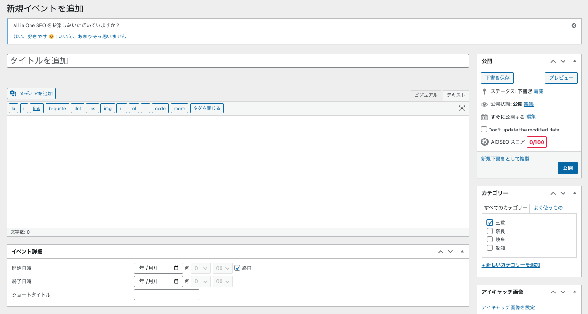Move アイキャッチ画像 panel up
588x314 pixels.
pos(553,292)
